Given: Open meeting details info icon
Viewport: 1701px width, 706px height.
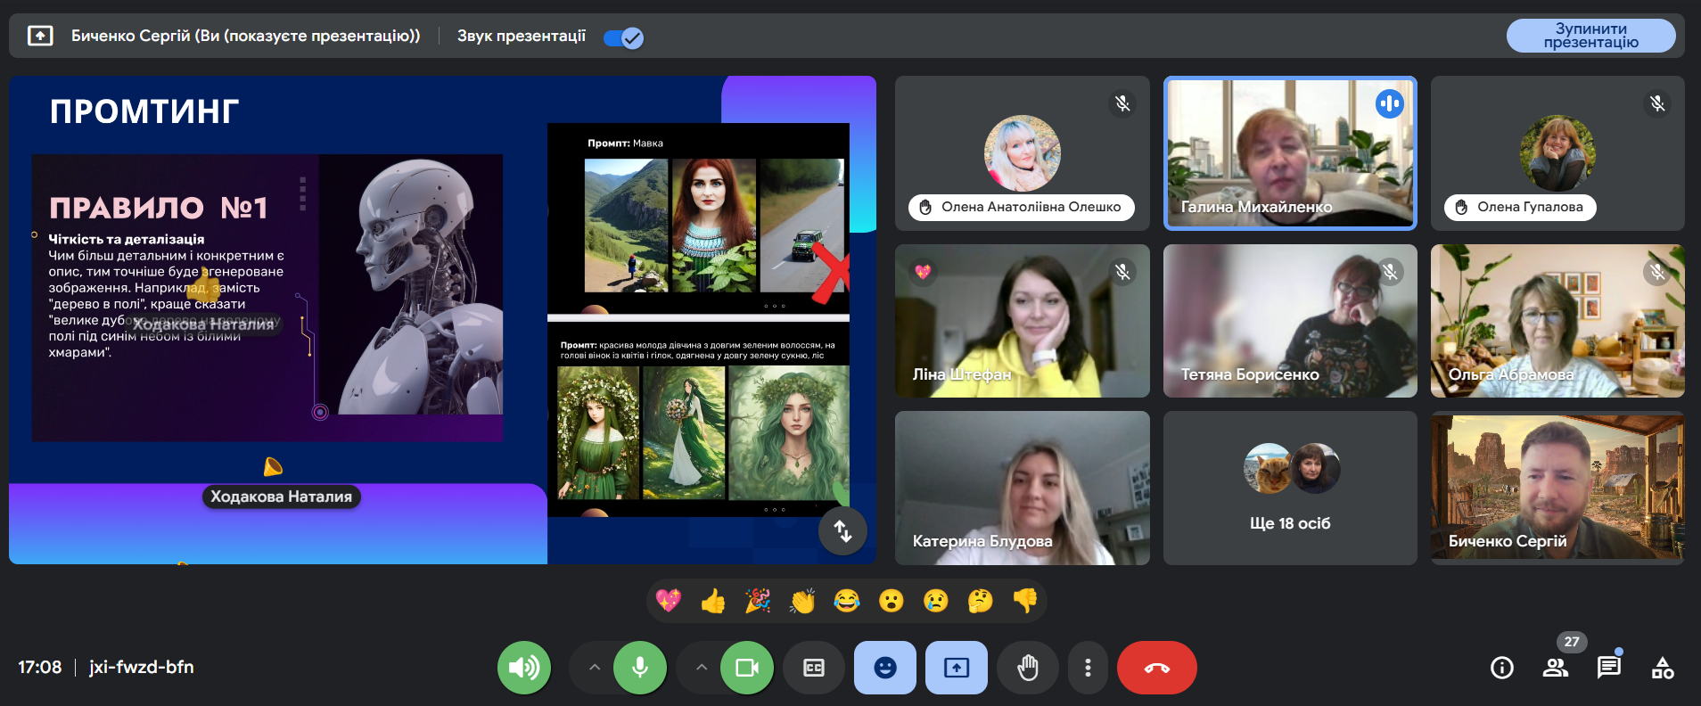Looking at the screenshot, I should 1502,668.
